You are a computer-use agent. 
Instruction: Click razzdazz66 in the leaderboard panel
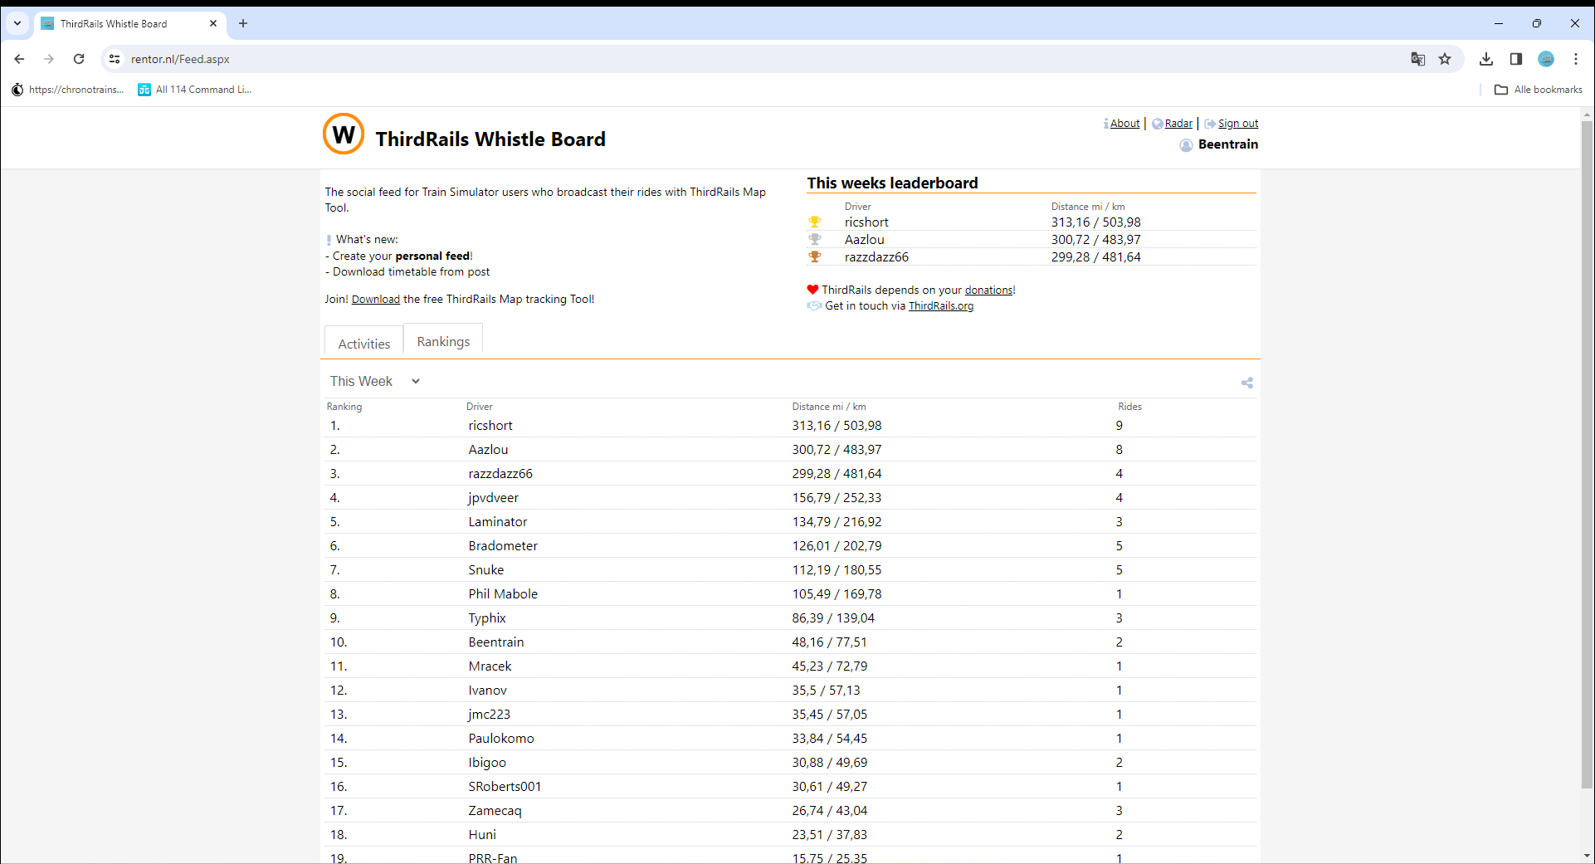tap(876, 257)
